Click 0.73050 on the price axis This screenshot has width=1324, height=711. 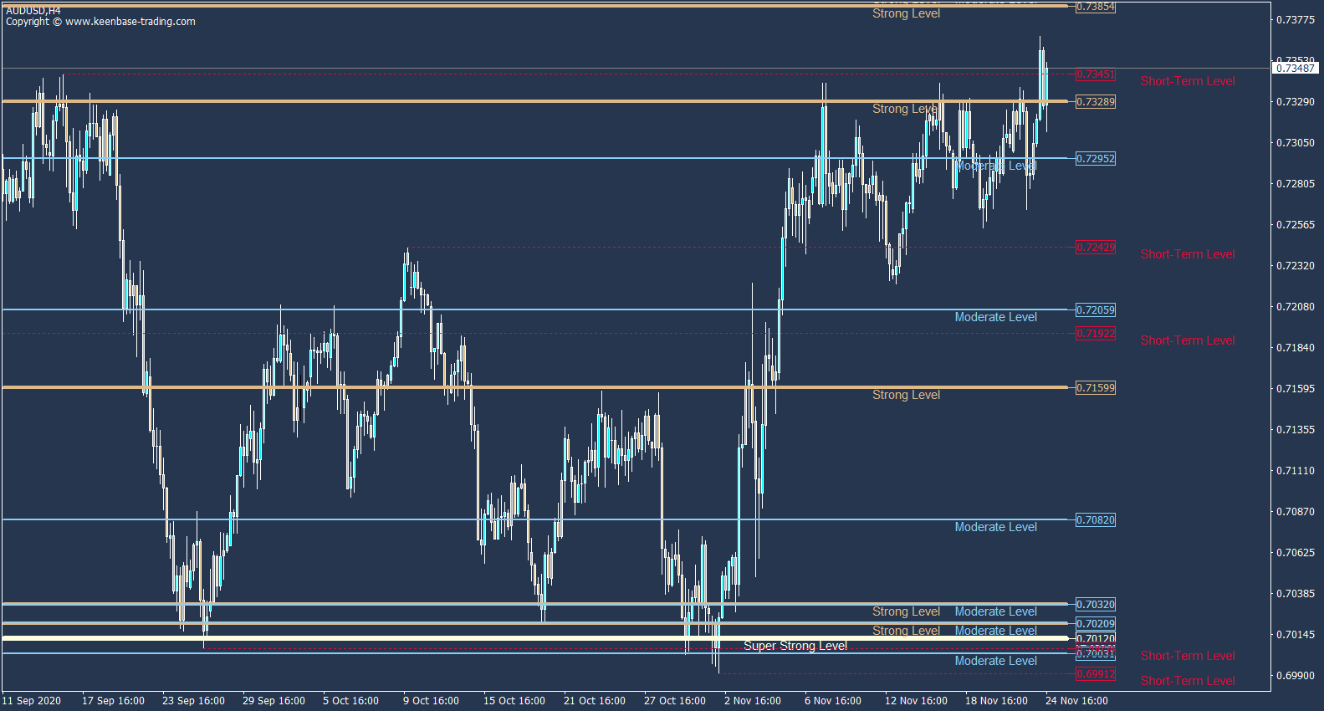point(1295,143)
